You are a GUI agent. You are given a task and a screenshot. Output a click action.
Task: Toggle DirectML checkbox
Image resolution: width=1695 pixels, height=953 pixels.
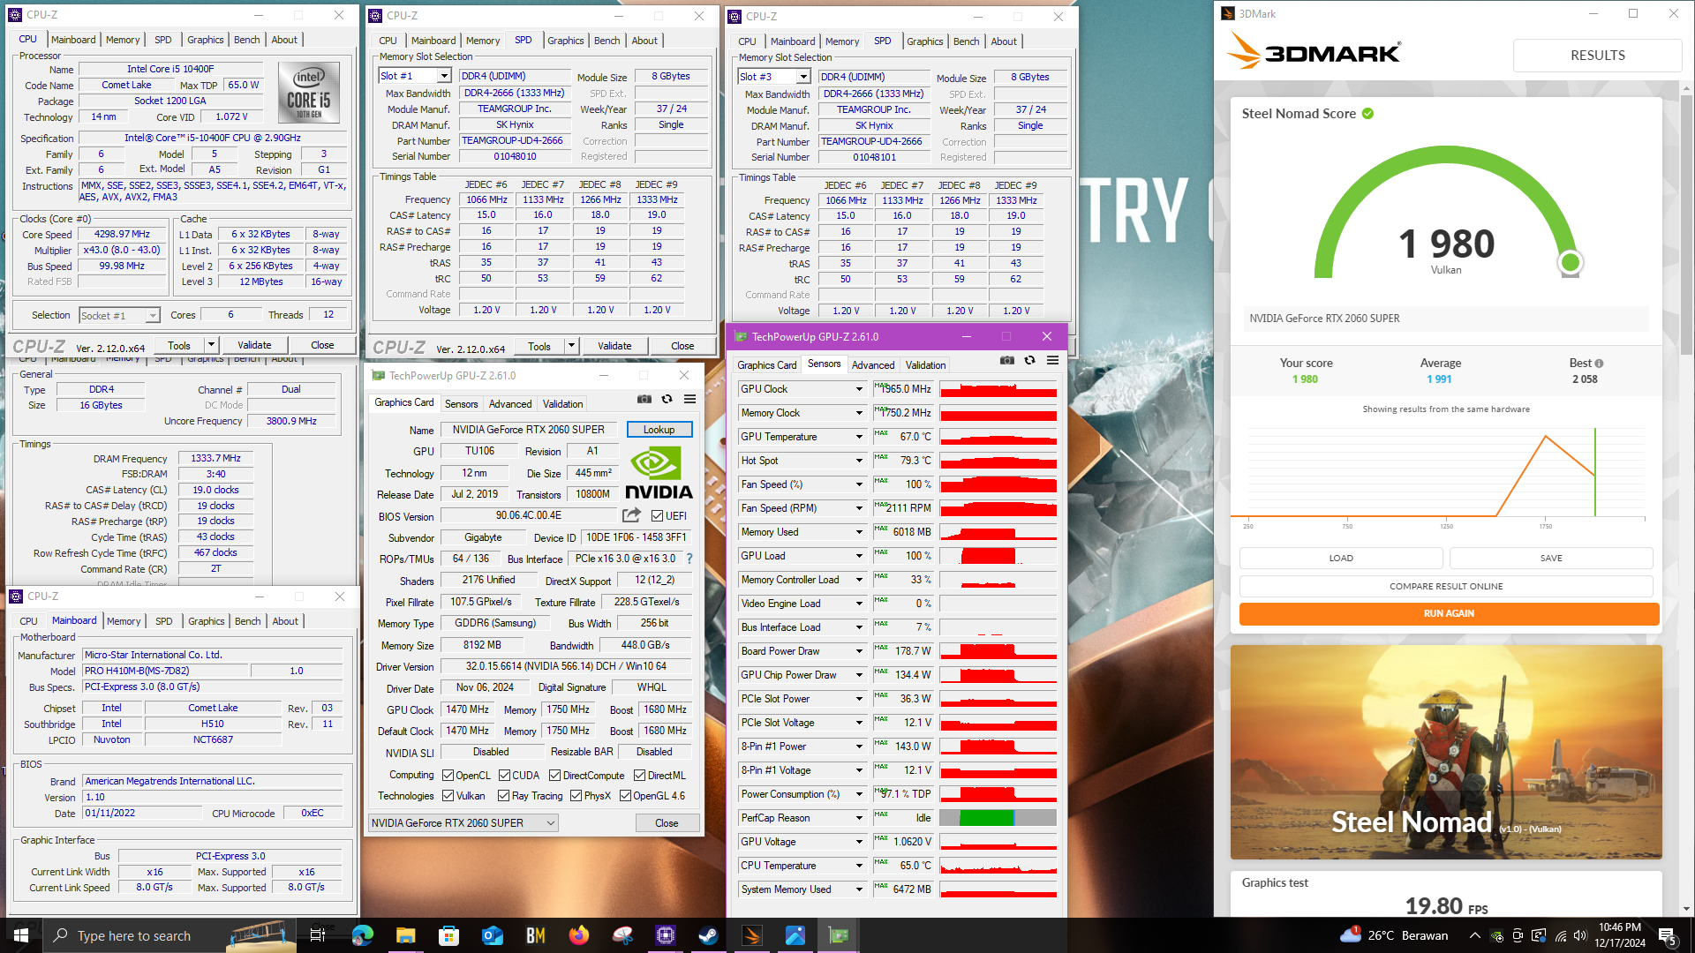(639, 776)
